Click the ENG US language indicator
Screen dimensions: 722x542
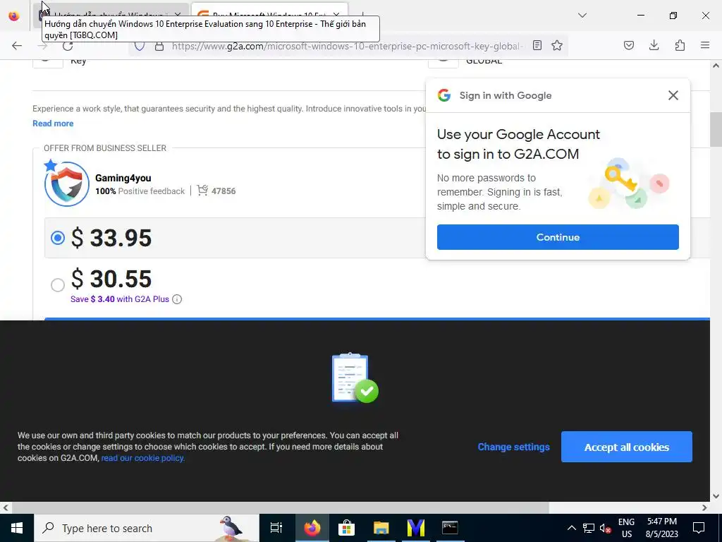[x=626, y=528]
